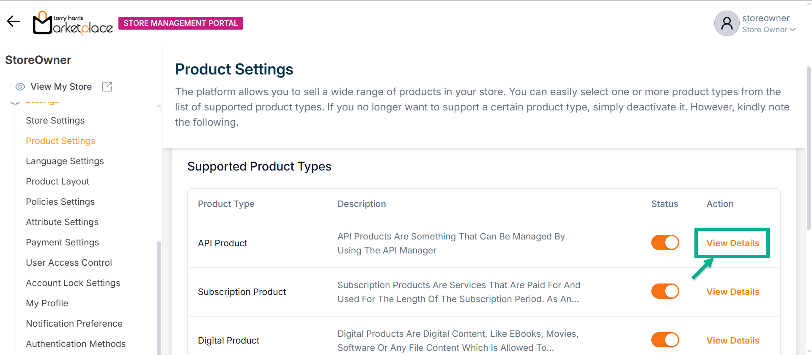Viewport: 812px width, 355px height.
Task: Click the partially hidden Settings gear icon
Action: click(15, 103)
